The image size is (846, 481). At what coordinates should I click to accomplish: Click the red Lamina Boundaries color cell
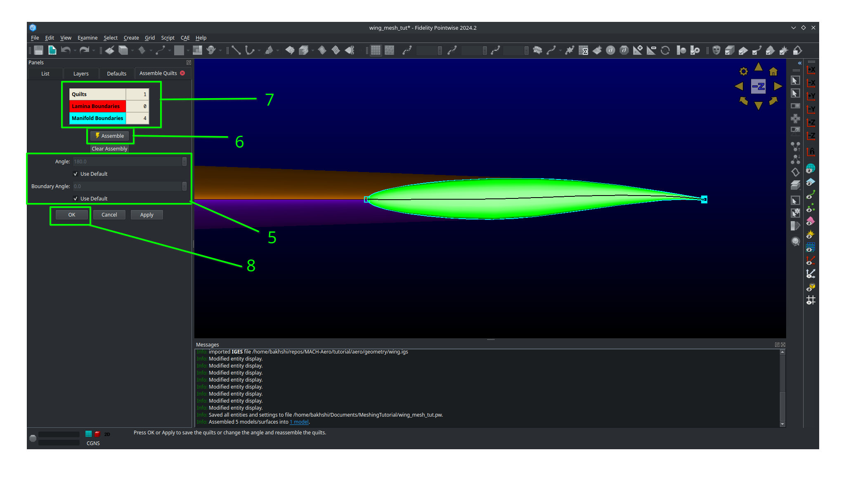coord(97,106)
